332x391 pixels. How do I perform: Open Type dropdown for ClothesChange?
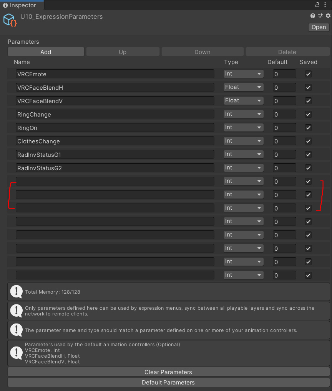[x=244, y=141]
